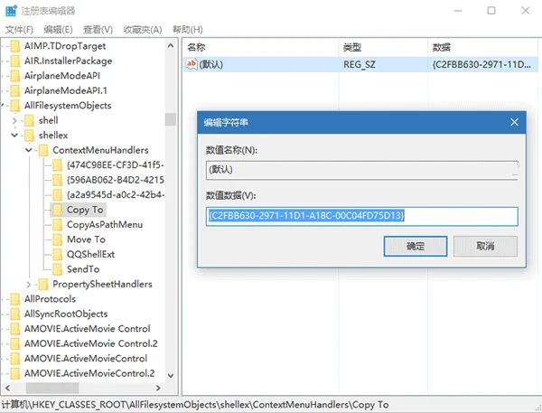Click the 数值数据 input field
542x413 pixels.
362,216
